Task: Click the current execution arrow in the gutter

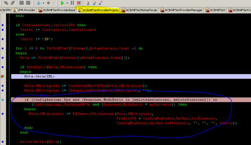Action: tap(3, 100)
